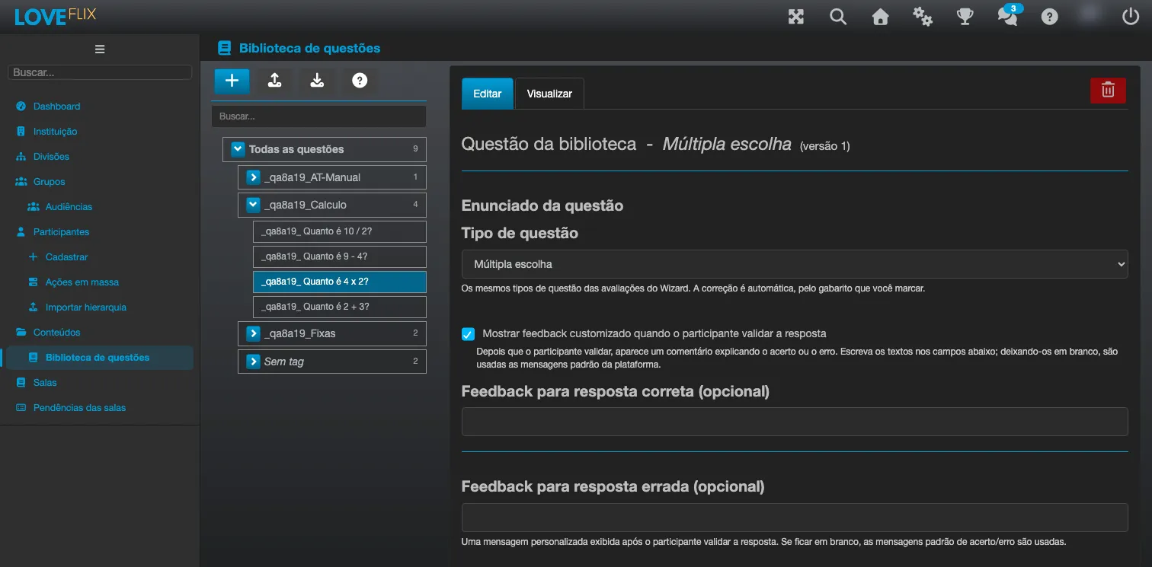The width and height of the screenshot is (1152, 567).
Task: Click the Biblioteca de questões header book icon
Action: point(224,48)
